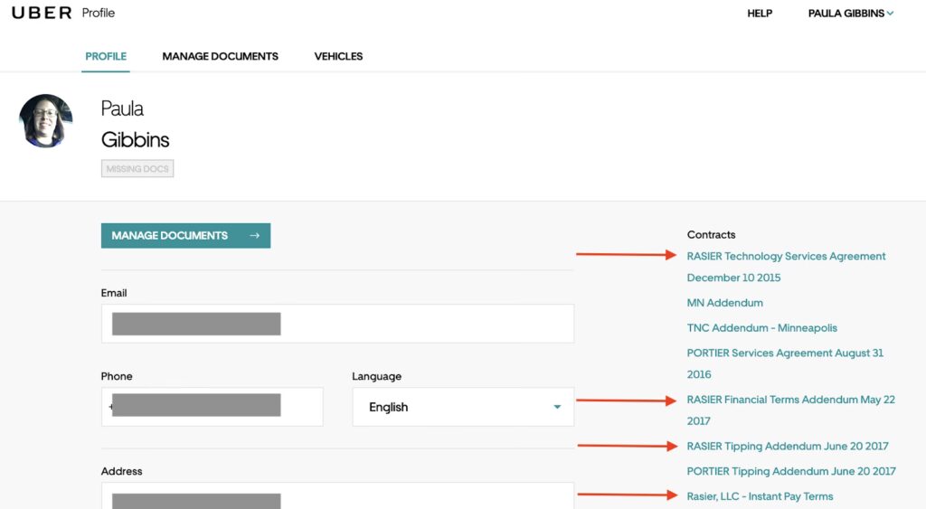Click the Phone number field
Image resolution: width=926 pixels, height=509 pixels.
tap(212, 407)
